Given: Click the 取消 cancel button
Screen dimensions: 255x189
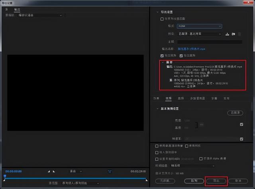Looking at the screenshot, I should point(238,181).
